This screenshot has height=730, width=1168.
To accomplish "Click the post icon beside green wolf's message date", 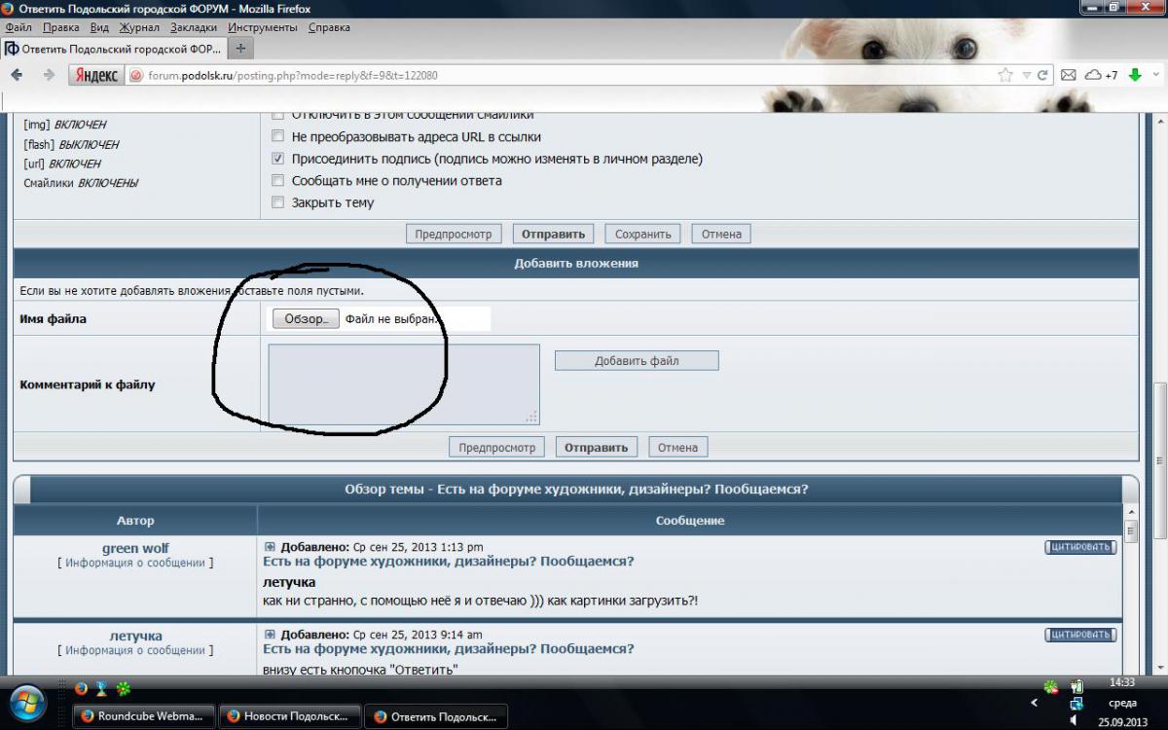I will coord(270,547).
